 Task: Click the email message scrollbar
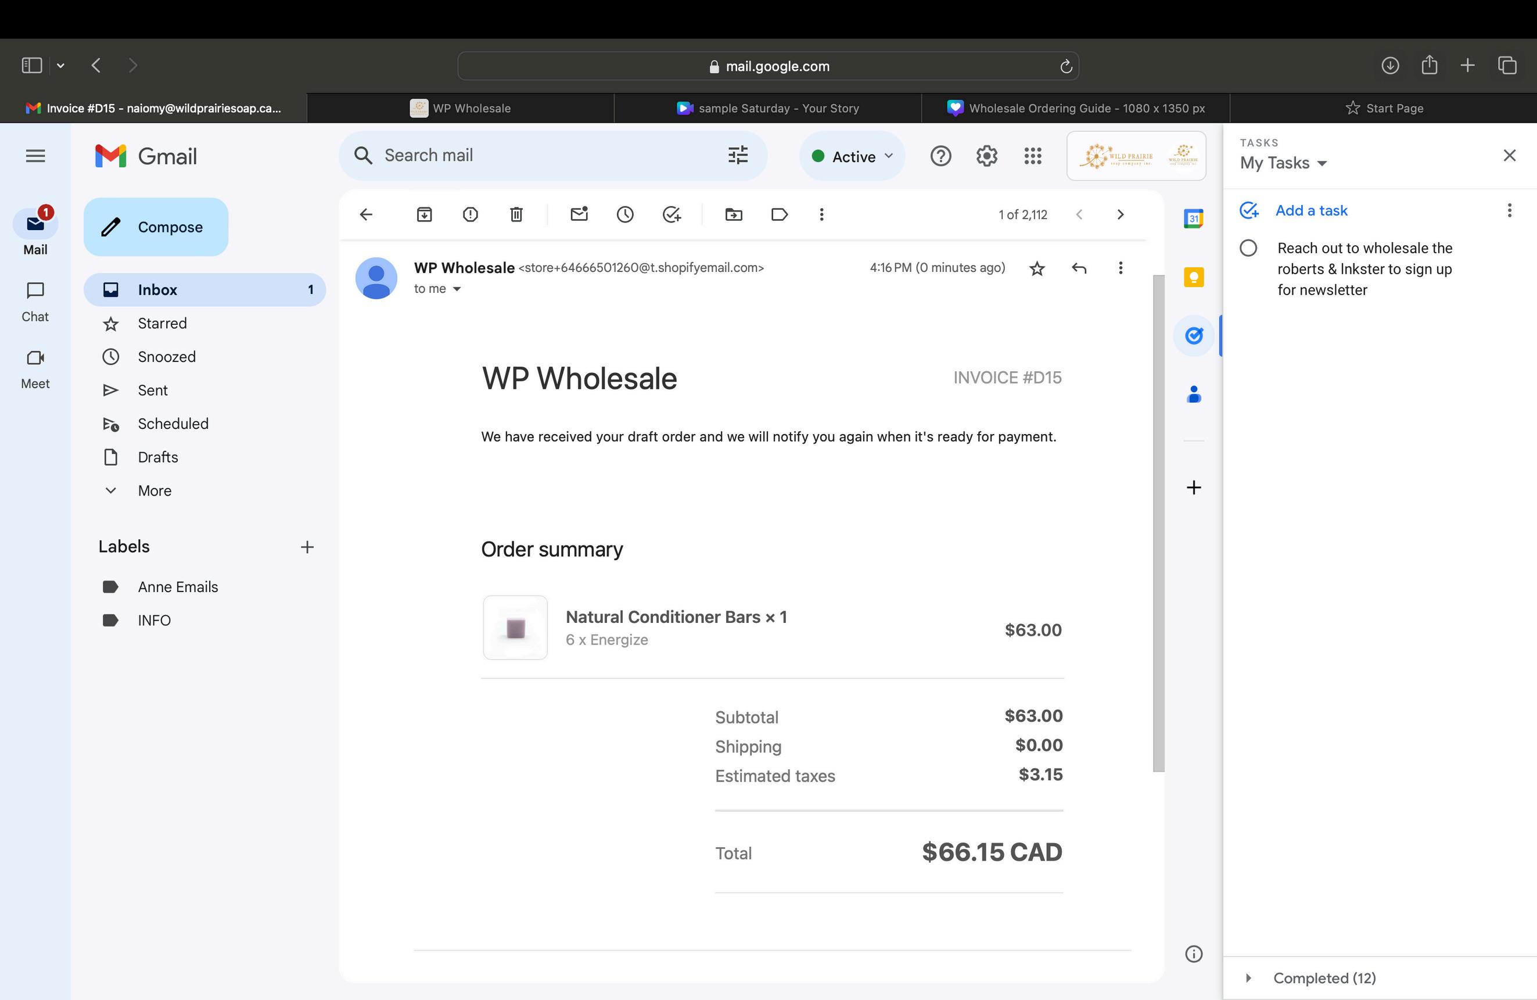click(1159, 522)
